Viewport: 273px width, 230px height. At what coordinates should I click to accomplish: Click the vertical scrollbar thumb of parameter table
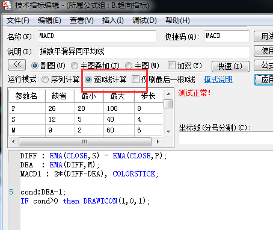pos(168,104)
